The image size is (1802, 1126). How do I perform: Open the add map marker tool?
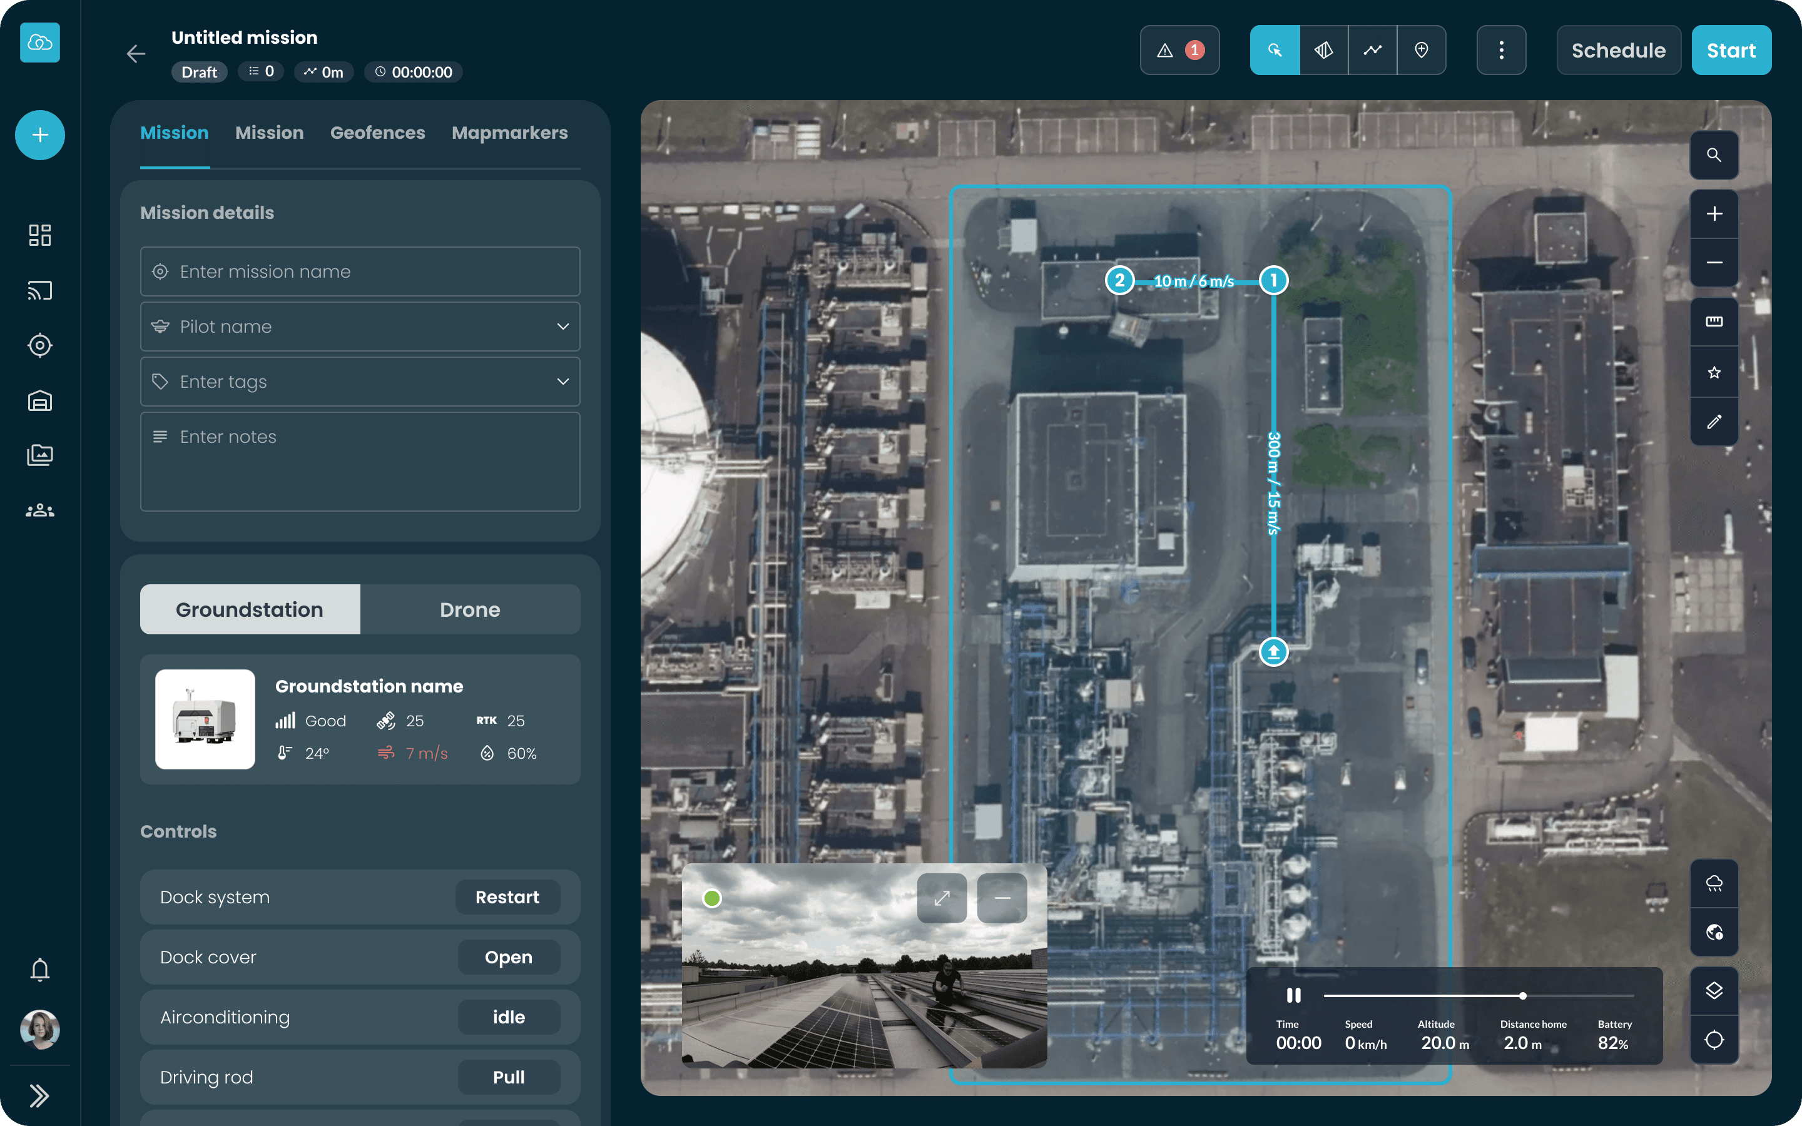pyautogui.click(x=1422, y=50)
